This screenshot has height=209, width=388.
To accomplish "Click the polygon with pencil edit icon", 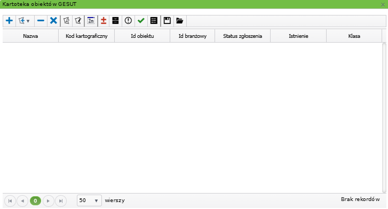I will click(78, 21).
